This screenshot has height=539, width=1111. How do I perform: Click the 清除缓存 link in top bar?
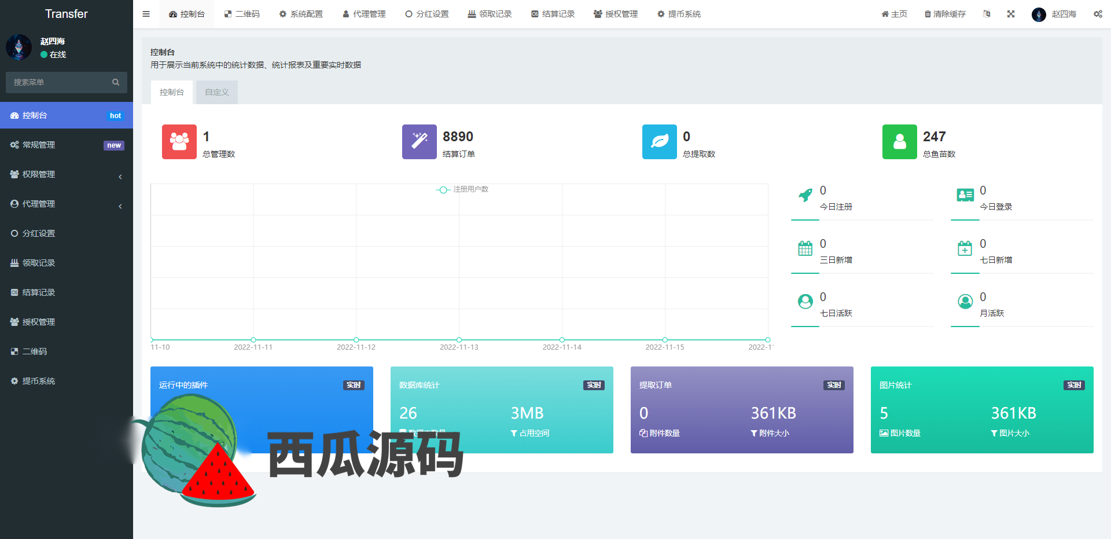[944, 14]
